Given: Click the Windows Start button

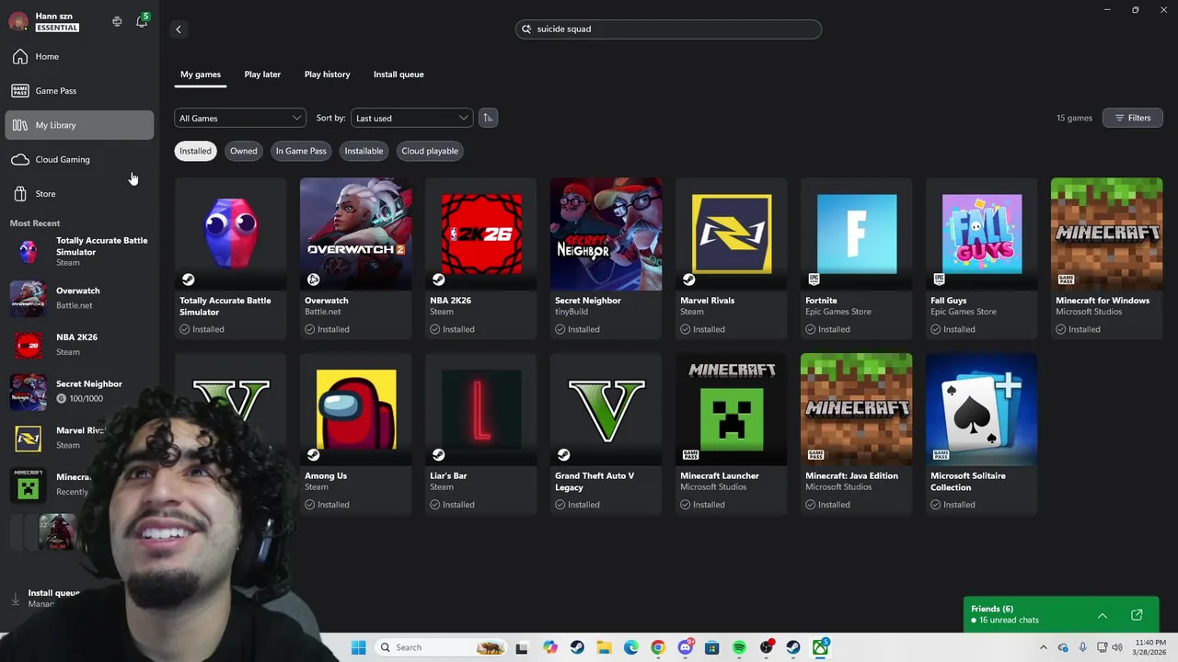Looking at the screenshot, I should 358,647.
